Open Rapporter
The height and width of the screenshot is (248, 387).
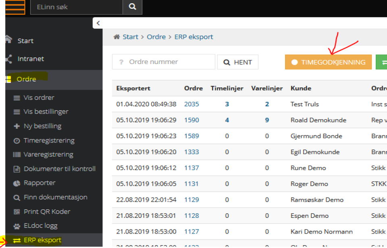pos(40,183)
